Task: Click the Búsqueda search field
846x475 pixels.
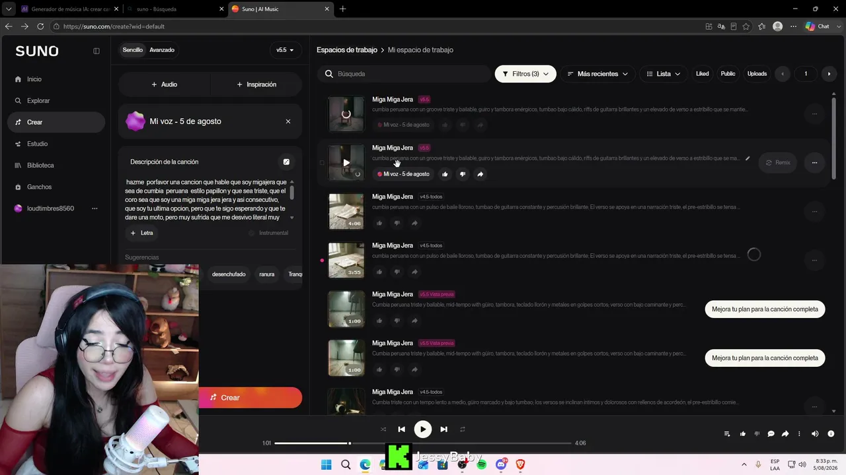Action: (x=404, y=74)
